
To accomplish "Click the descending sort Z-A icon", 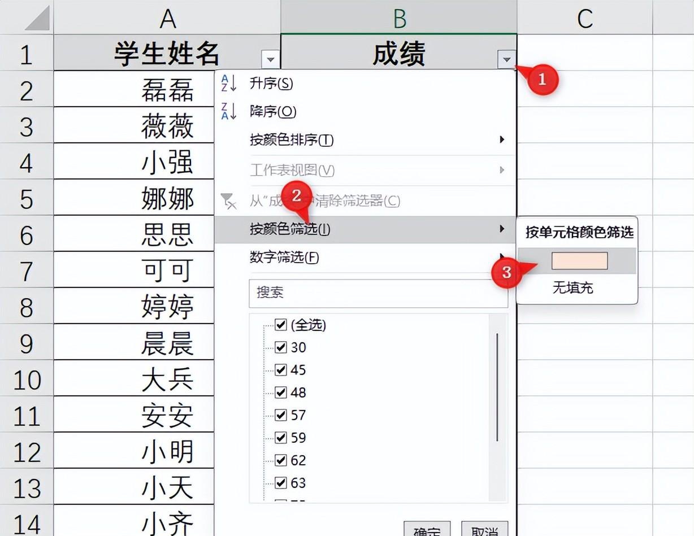I will pos(228,111).
